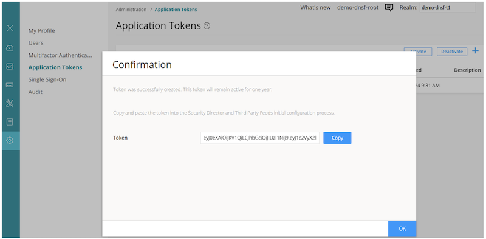Screen dimensions: 486x239
Task: Open the Monitor chart icon in sidebar
Action: click(x=10, y=66)
